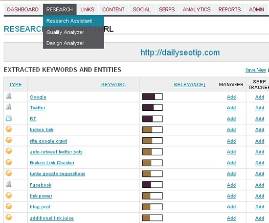This screenshot has height=223, width=269.
Task: Switch to the Content tab
Action: click(113, 9)
